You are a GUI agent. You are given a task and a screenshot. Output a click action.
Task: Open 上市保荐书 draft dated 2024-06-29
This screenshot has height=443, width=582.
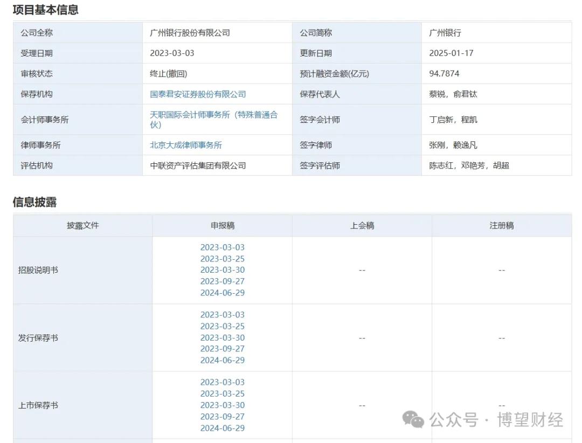[223, 428]
